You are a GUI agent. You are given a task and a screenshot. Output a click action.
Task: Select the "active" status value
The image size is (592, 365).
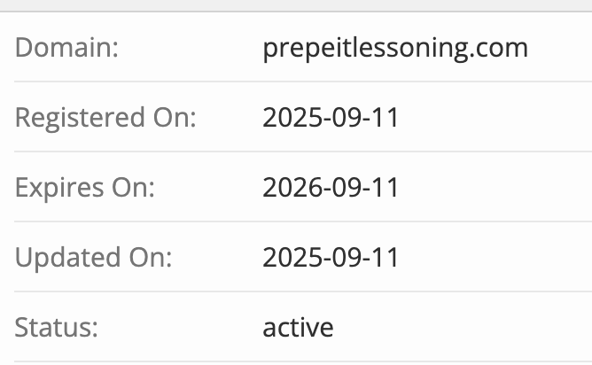(298, 328)
